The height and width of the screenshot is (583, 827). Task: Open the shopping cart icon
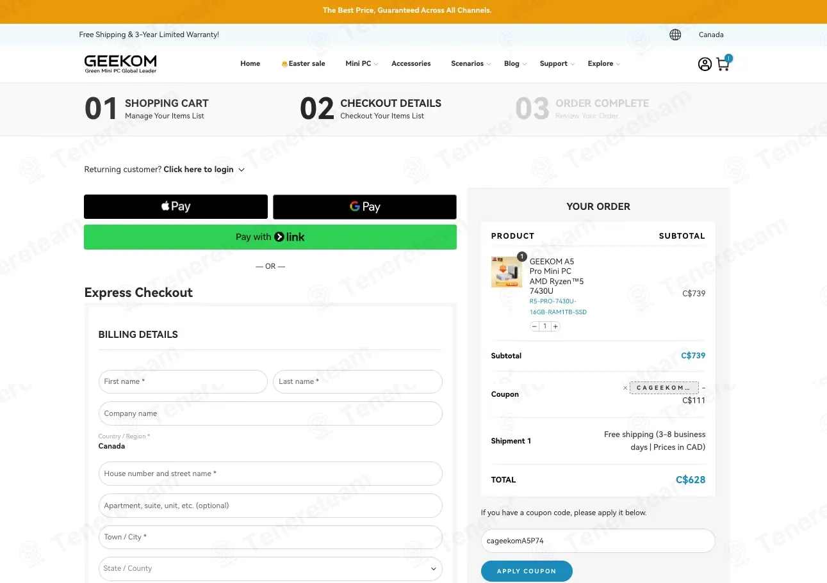723,63
